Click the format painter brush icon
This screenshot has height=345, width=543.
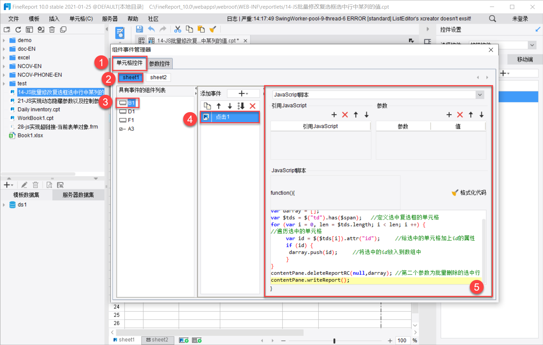(x=212, y=29)
